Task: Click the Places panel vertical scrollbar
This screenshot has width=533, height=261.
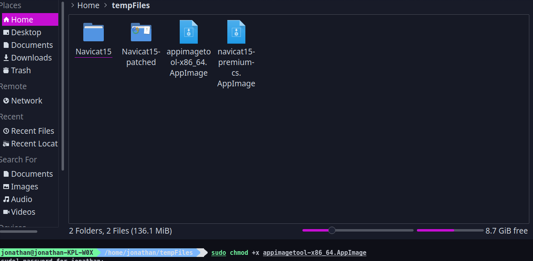Action: [63, 87]
